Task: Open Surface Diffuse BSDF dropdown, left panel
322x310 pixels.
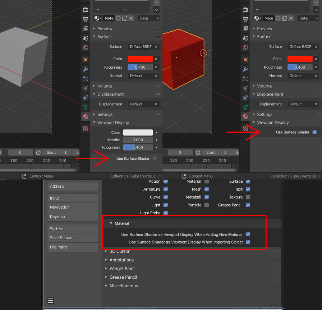Action: click(x=141, y=47)
